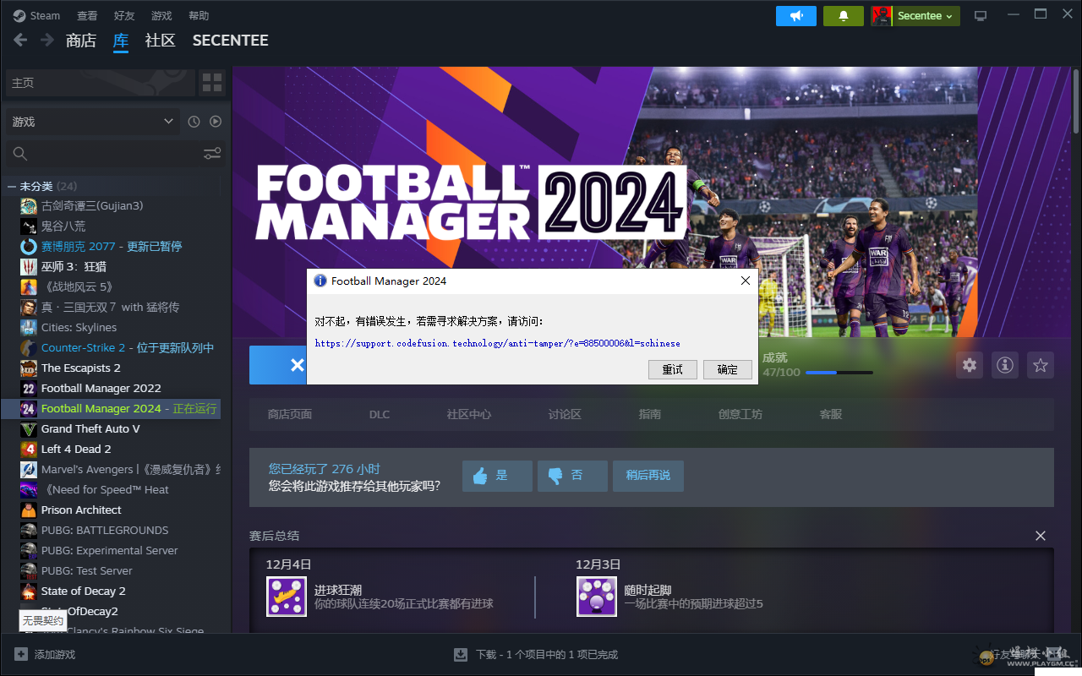
Task: Open the 游戏 filter dropdown
Action: pyautogui.click(x=93, y=122)
